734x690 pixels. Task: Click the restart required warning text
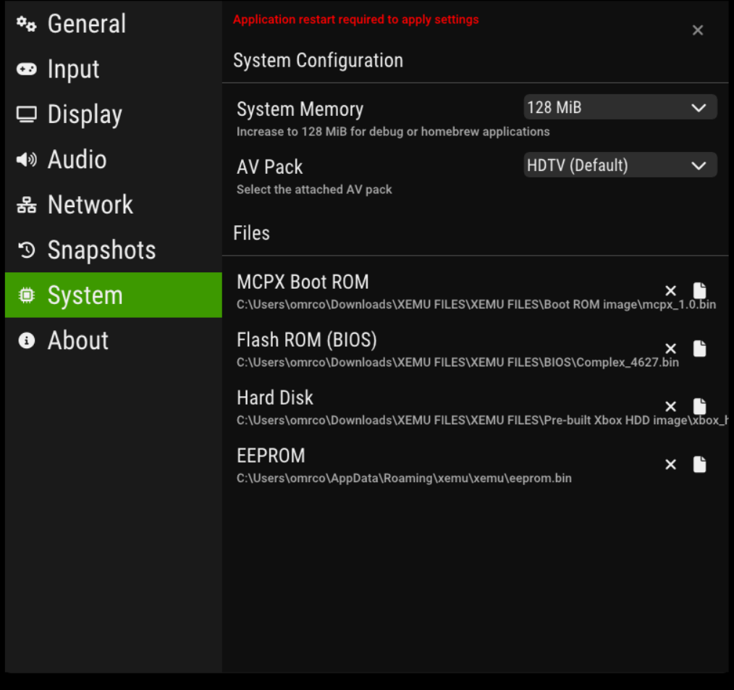[355, 20]
